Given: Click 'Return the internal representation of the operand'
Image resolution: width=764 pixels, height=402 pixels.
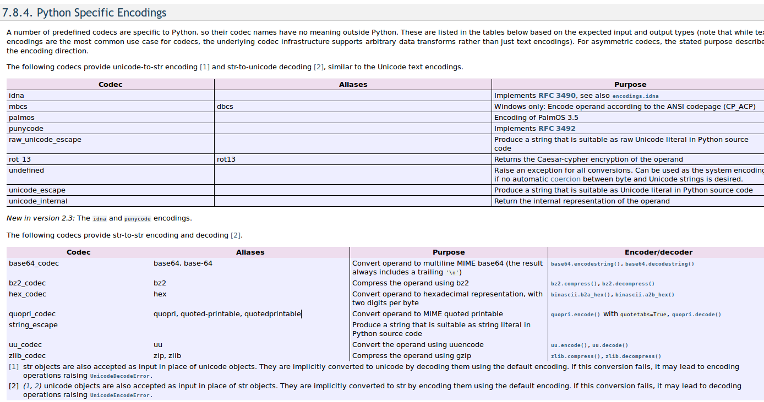Looking at the screenshot, I should (x=582, y=201).
